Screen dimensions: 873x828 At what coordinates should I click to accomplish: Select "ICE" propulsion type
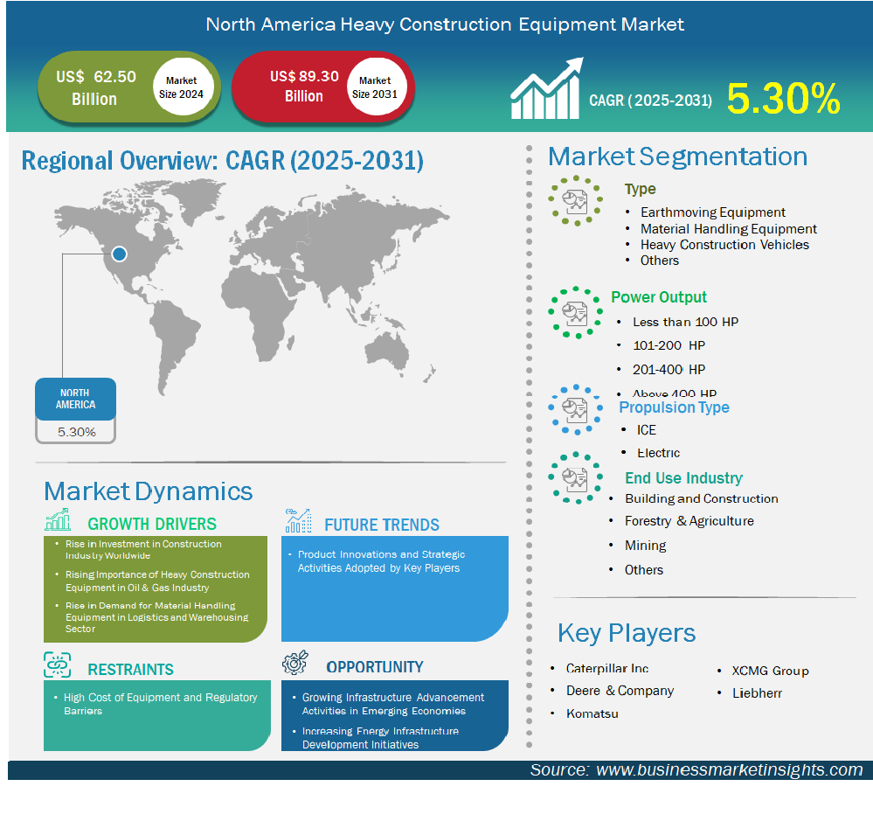(x=647, y=430)
